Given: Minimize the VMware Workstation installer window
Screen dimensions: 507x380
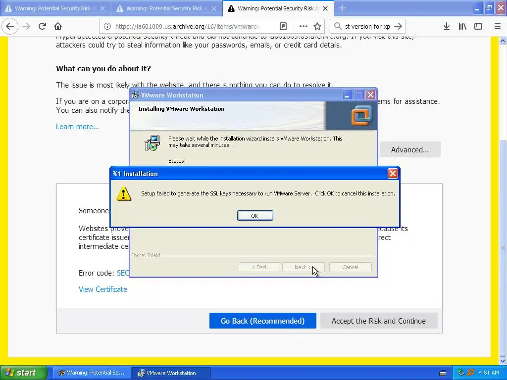Looking at the screenshot, I should [x=347, y=95].
